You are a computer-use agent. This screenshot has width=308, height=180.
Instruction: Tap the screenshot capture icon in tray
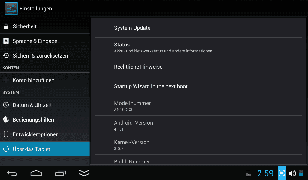[282, 173]
